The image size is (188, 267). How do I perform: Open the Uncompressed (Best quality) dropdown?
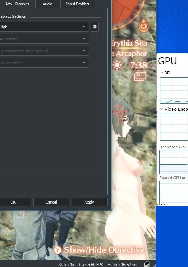pyautogui.click(x=44, y=51)
